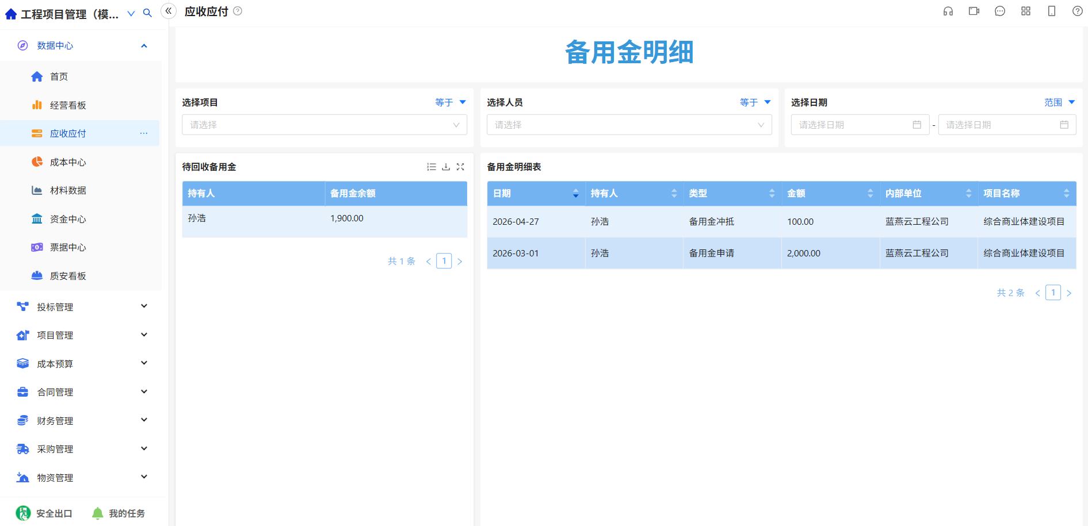Collapse the sidebar with double-arrow button

169,11
